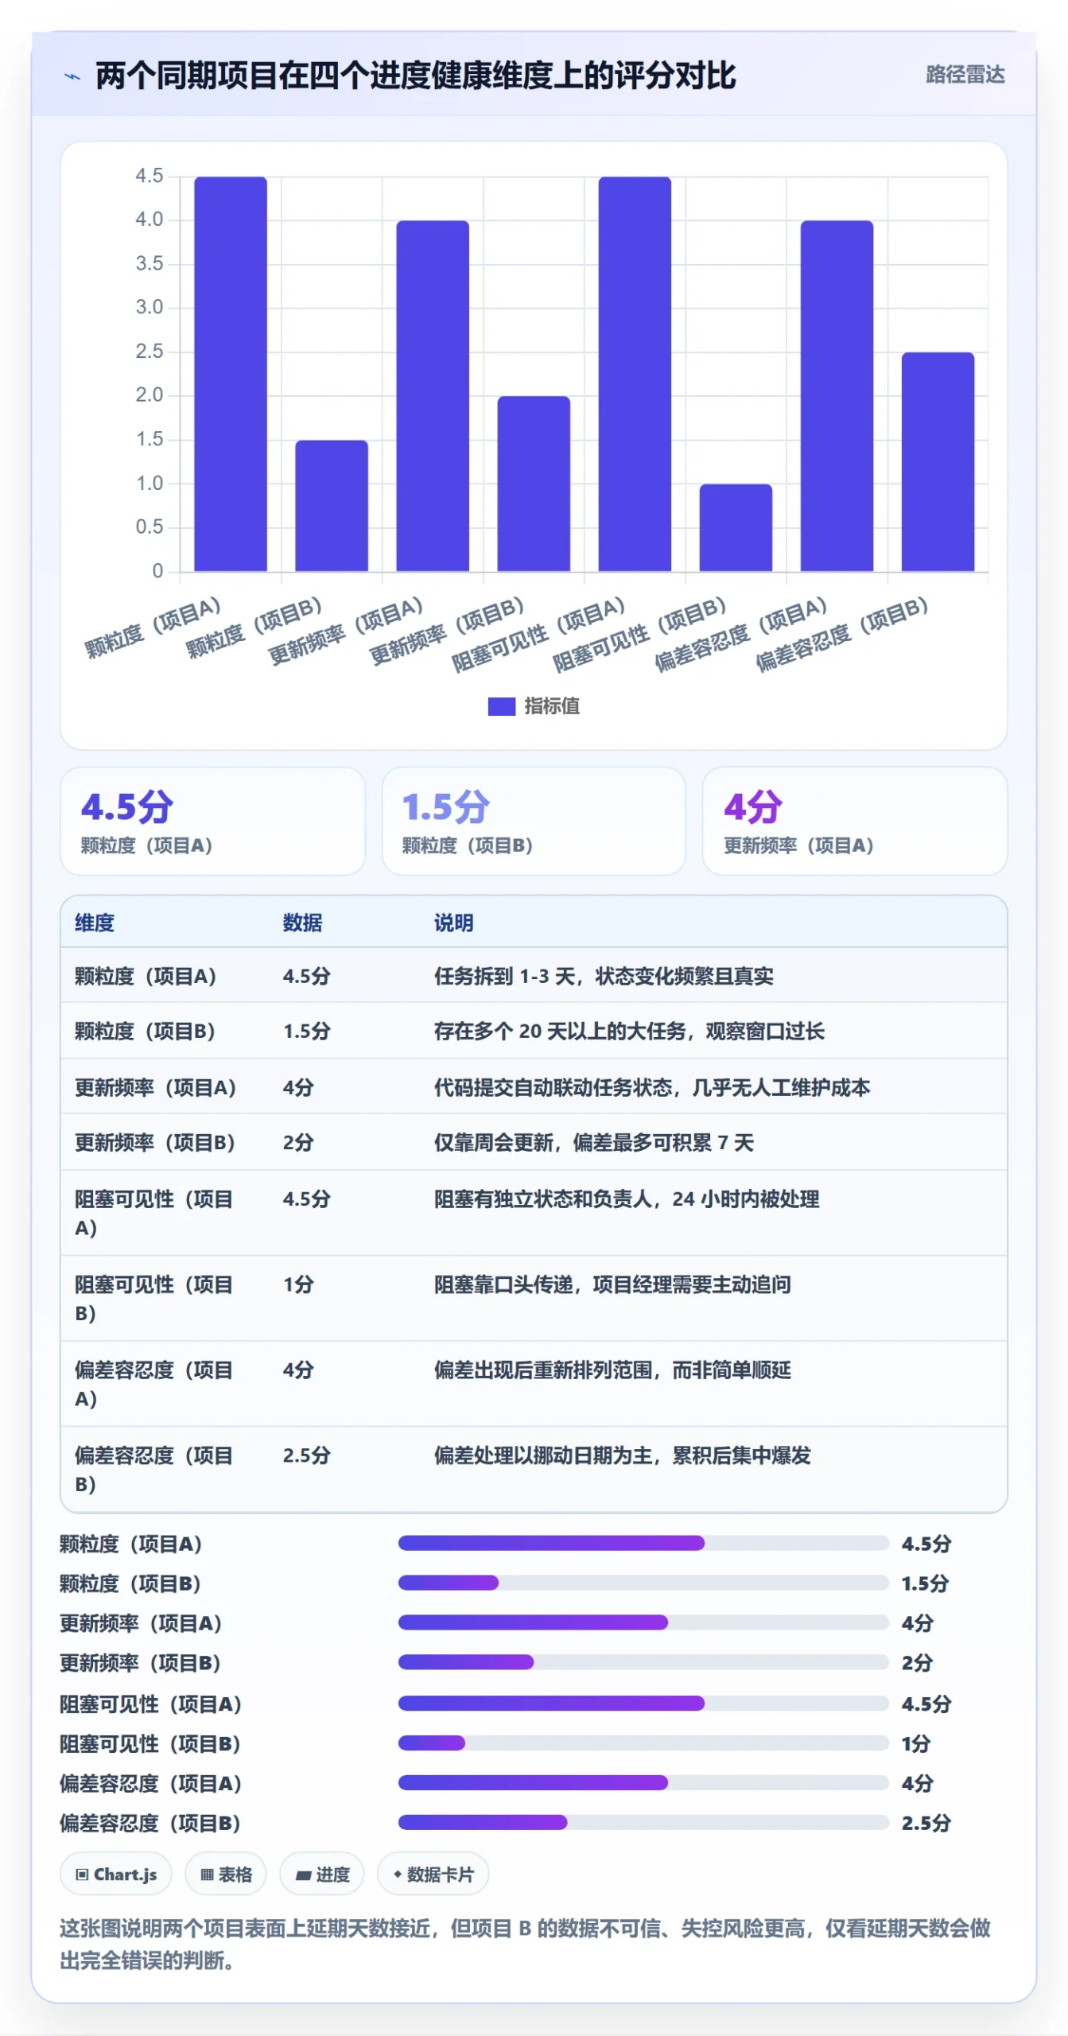
Task: Click the 更新频率（项目A）chart bar
Action: click(433, 396)
